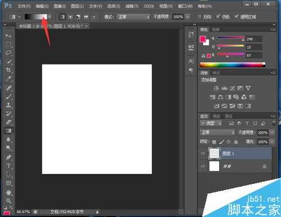Open the 图层(L) menu
This screenshot has height=217, width=281.
[x=78, y=6]
